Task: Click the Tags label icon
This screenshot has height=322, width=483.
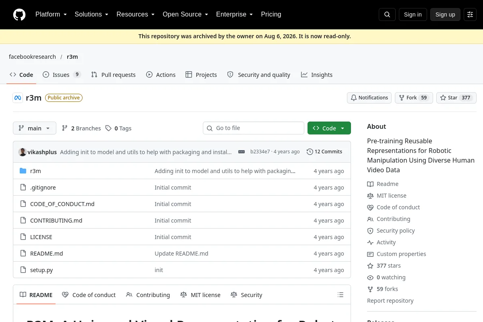Action: [x=108, y=128]
